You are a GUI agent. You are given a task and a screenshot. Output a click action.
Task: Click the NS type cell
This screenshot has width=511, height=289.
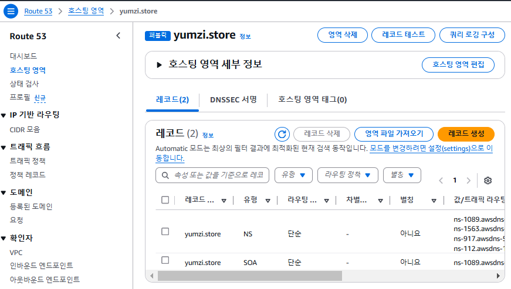tap(248, 234)
